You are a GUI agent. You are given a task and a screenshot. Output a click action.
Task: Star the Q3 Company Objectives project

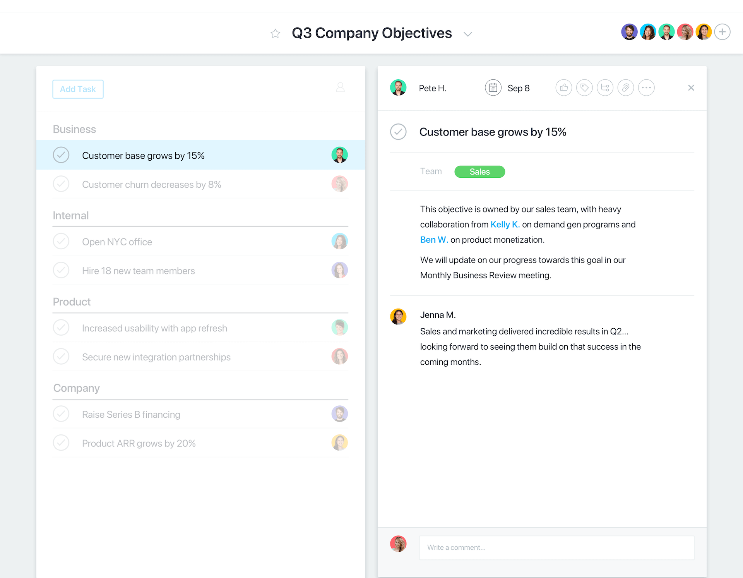[275, 34]
